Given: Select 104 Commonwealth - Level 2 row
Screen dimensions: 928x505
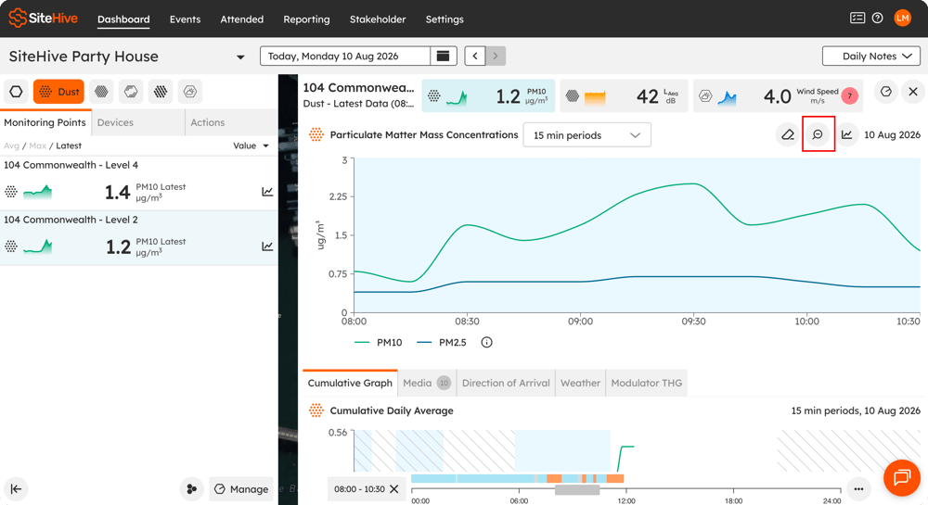Looking at the screenshot, I should (x=138, y=238).
